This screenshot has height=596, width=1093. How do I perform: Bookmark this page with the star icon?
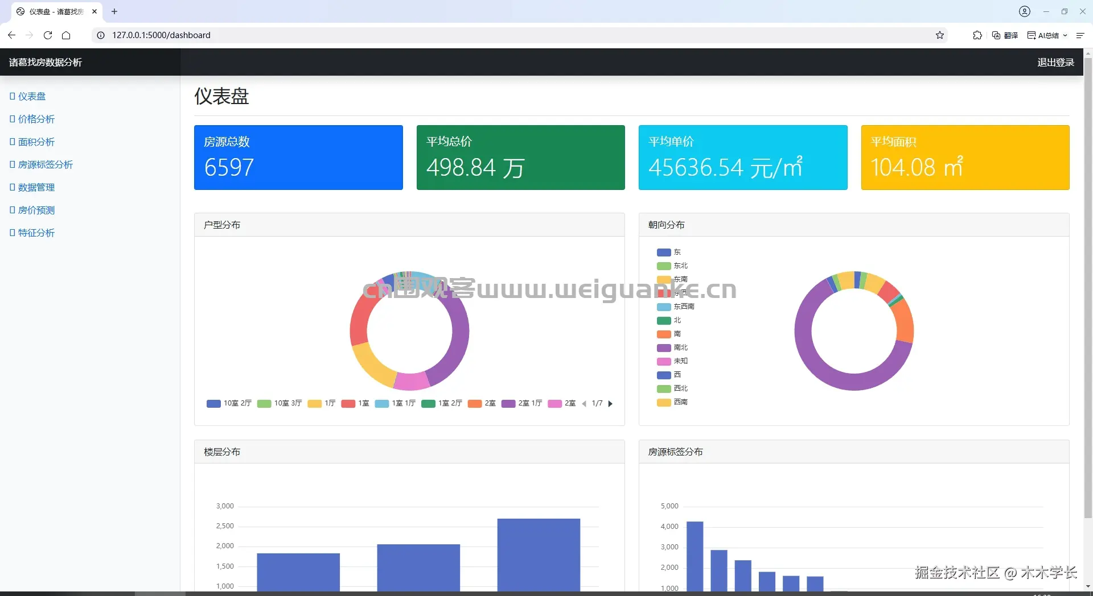(940, 35)
